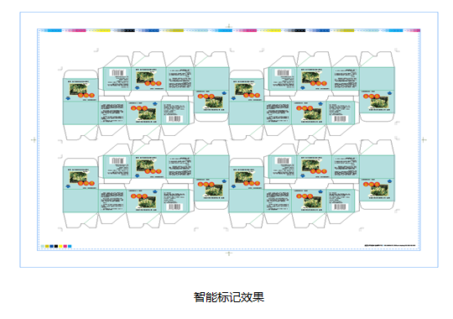Click the color control bar along the top edge
453x319 pixels.
[x=229, y=30]
